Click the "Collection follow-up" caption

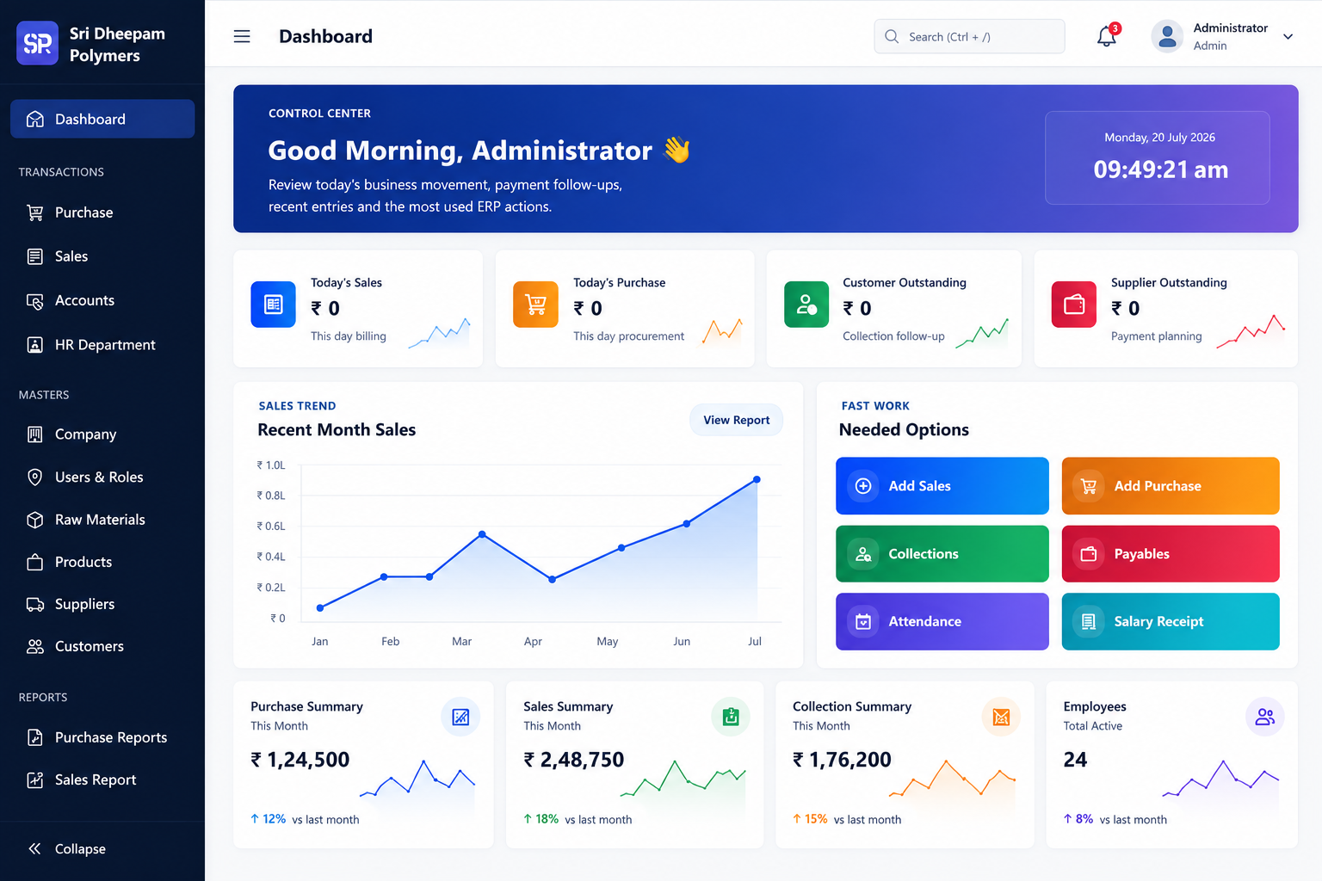point(893,336)
